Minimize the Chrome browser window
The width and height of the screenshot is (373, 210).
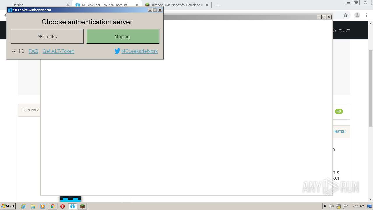(349, 3)
